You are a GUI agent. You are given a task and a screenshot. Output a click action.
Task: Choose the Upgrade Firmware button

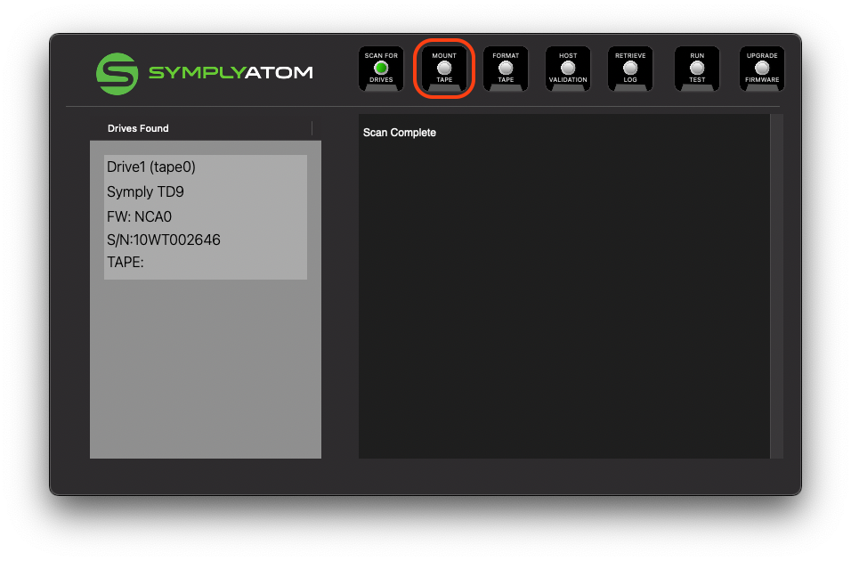tap(762, 69)
